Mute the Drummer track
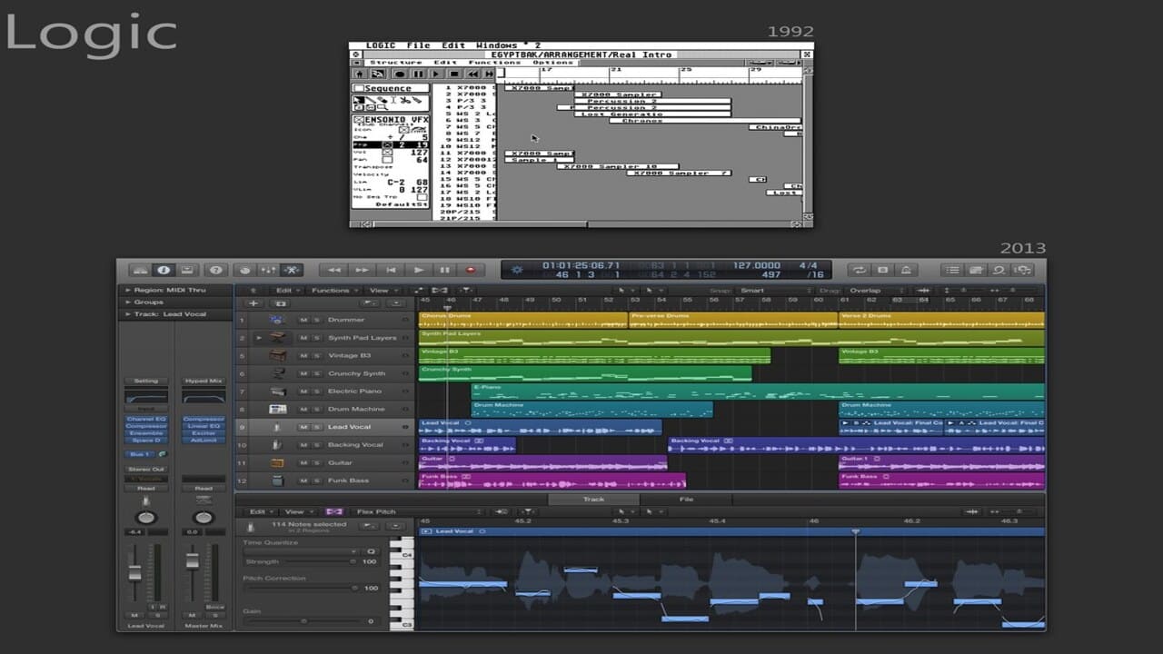 click(x=303, y=320)
